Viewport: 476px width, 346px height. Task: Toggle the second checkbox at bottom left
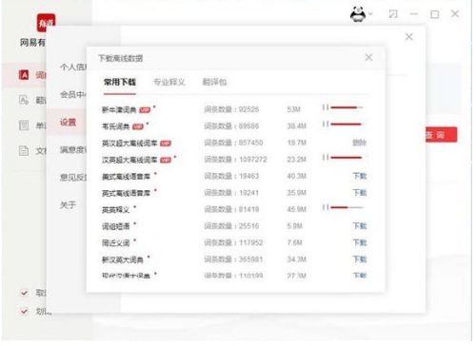24,311
